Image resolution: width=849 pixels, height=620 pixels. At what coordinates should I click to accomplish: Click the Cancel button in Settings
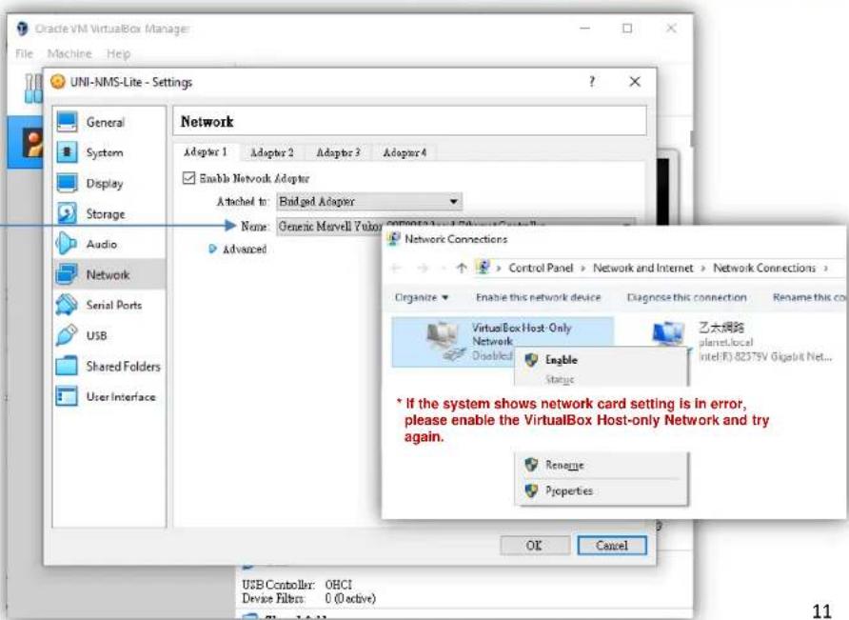(x=612, y=545)
